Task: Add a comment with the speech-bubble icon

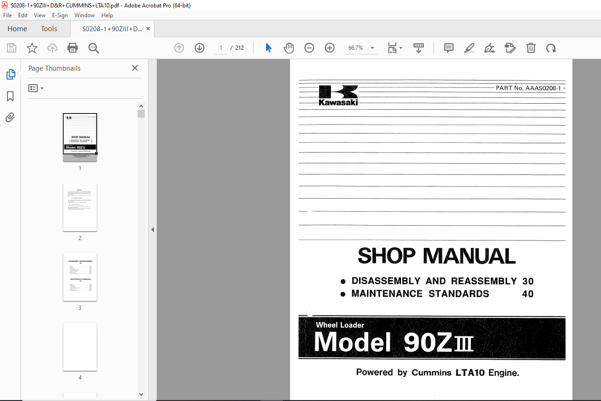Action: pyautogui.click(x=449, y=48)
